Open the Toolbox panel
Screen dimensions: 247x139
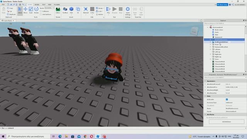tap(65, 10)
